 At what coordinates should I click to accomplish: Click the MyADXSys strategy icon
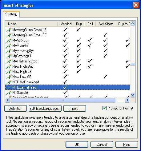click(x=9, y=40)
